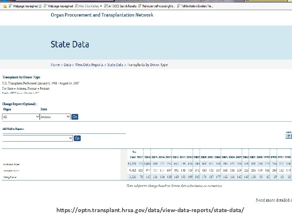Click the 'Data subject to change' disclaimer
This screenshot has height=219, width=292.
coord(174,186)
